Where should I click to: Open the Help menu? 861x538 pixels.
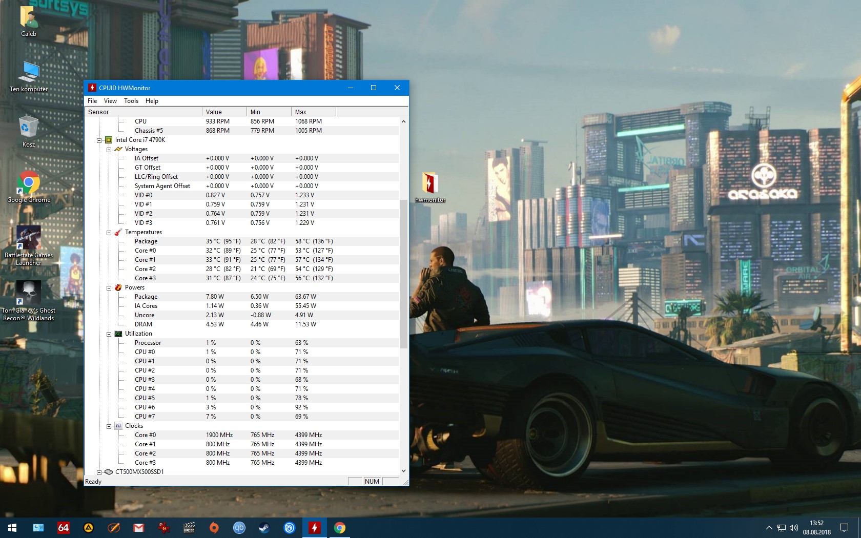(x=152, y=101)
